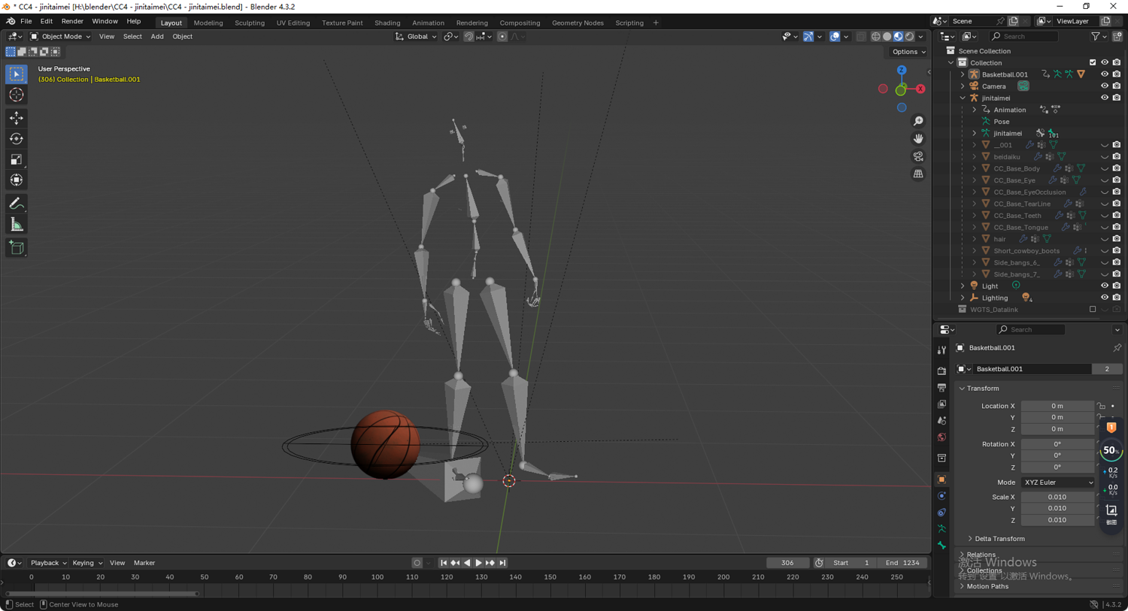Click the viewport pan hand icon

pos(918,139)
